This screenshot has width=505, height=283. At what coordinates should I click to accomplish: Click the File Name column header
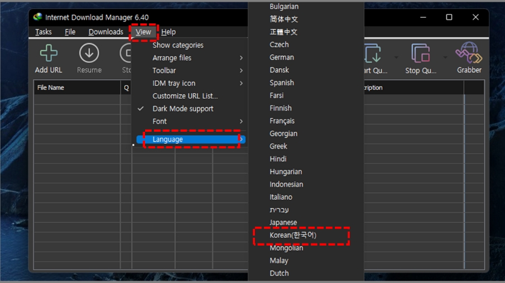pyautogui.click(x=77, y=88)
